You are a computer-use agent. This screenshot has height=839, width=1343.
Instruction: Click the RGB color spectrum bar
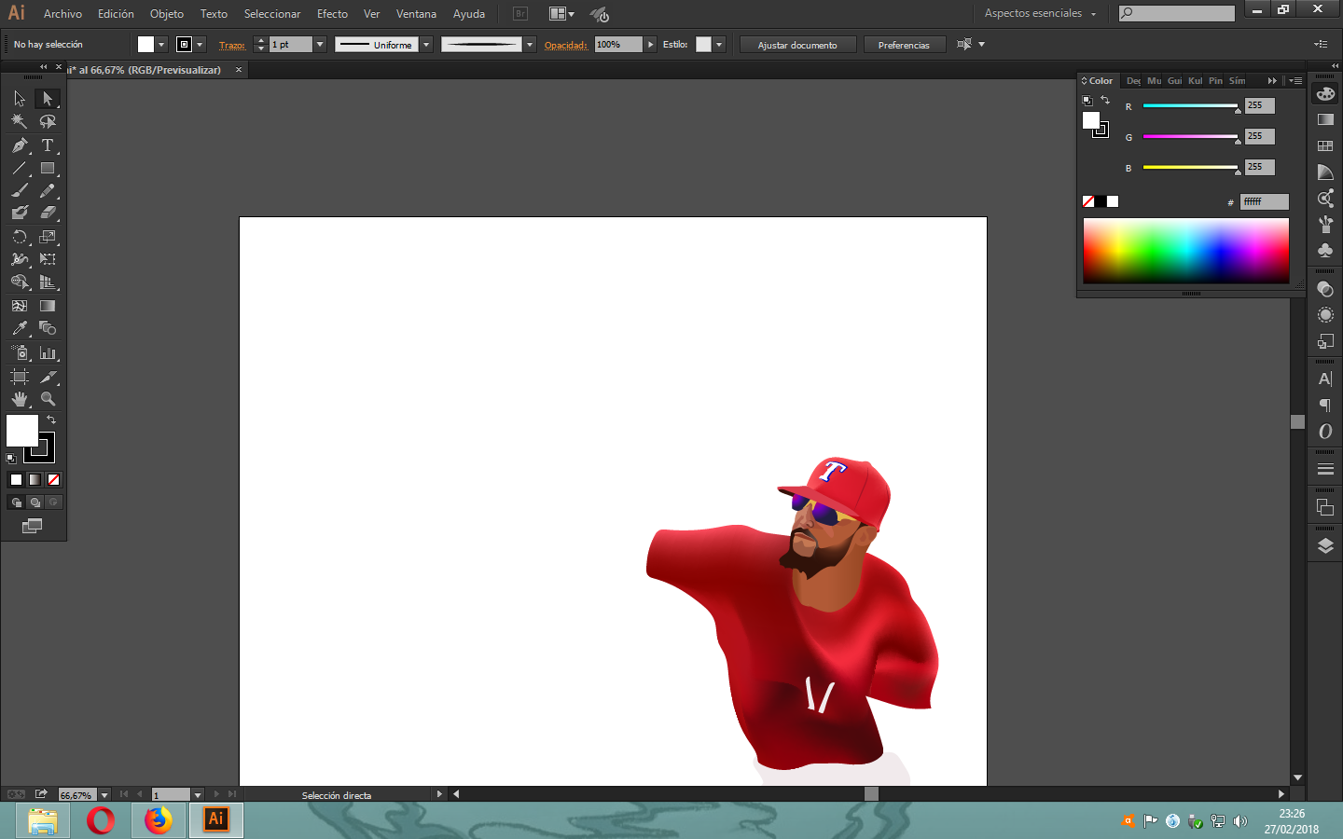point(1185,251)
